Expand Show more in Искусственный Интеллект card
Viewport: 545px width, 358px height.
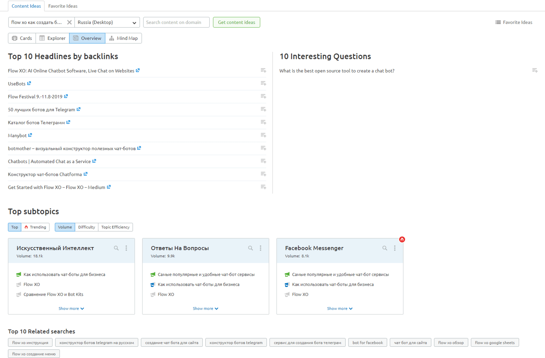click(71, 309)
